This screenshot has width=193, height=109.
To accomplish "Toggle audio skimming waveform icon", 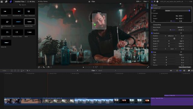I will pos(171,71).
